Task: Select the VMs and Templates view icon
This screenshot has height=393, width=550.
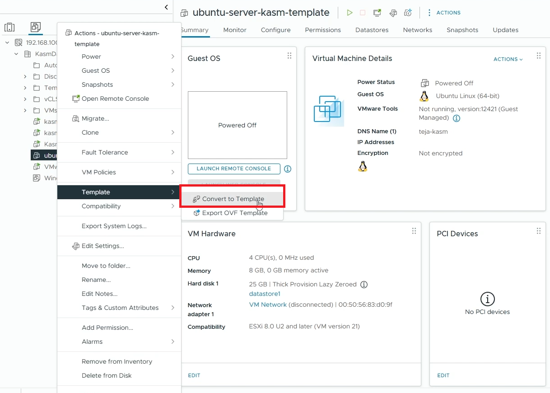Action: coord(35,27)
